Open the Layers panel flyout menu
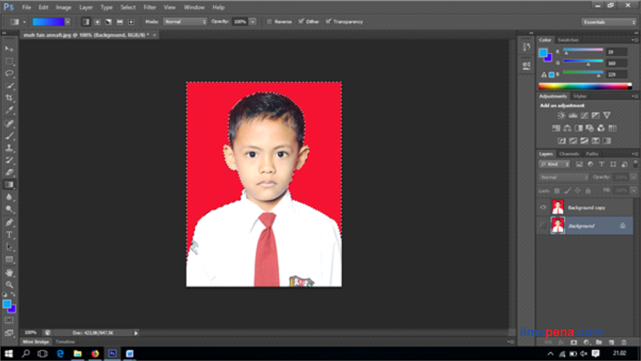Image resolution: width=641 pixels, height=361 pixels. (x=635, y=154)
